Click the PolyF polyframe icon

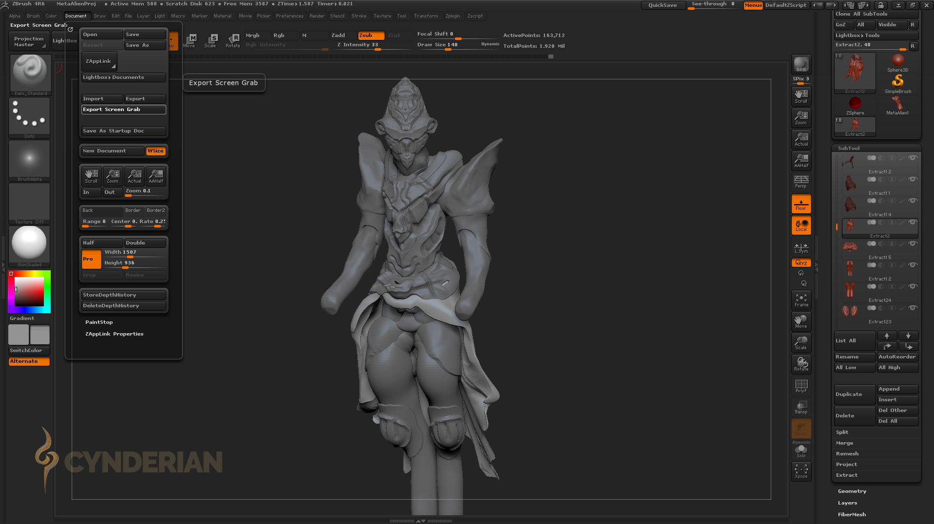(801, 386)
